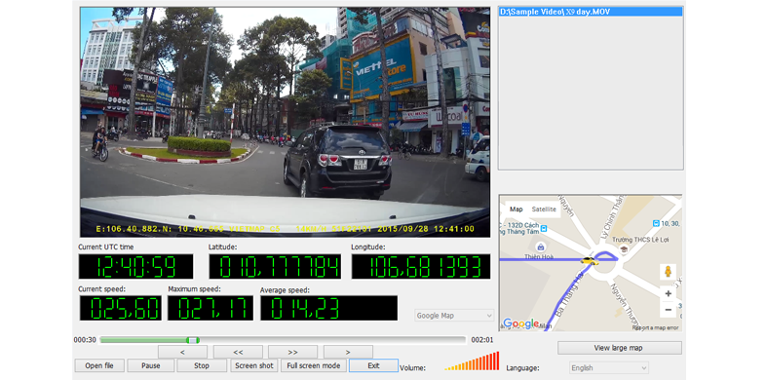766x380 pixels.
Task: Step back one frame with < button
Action: click(182, 352)
